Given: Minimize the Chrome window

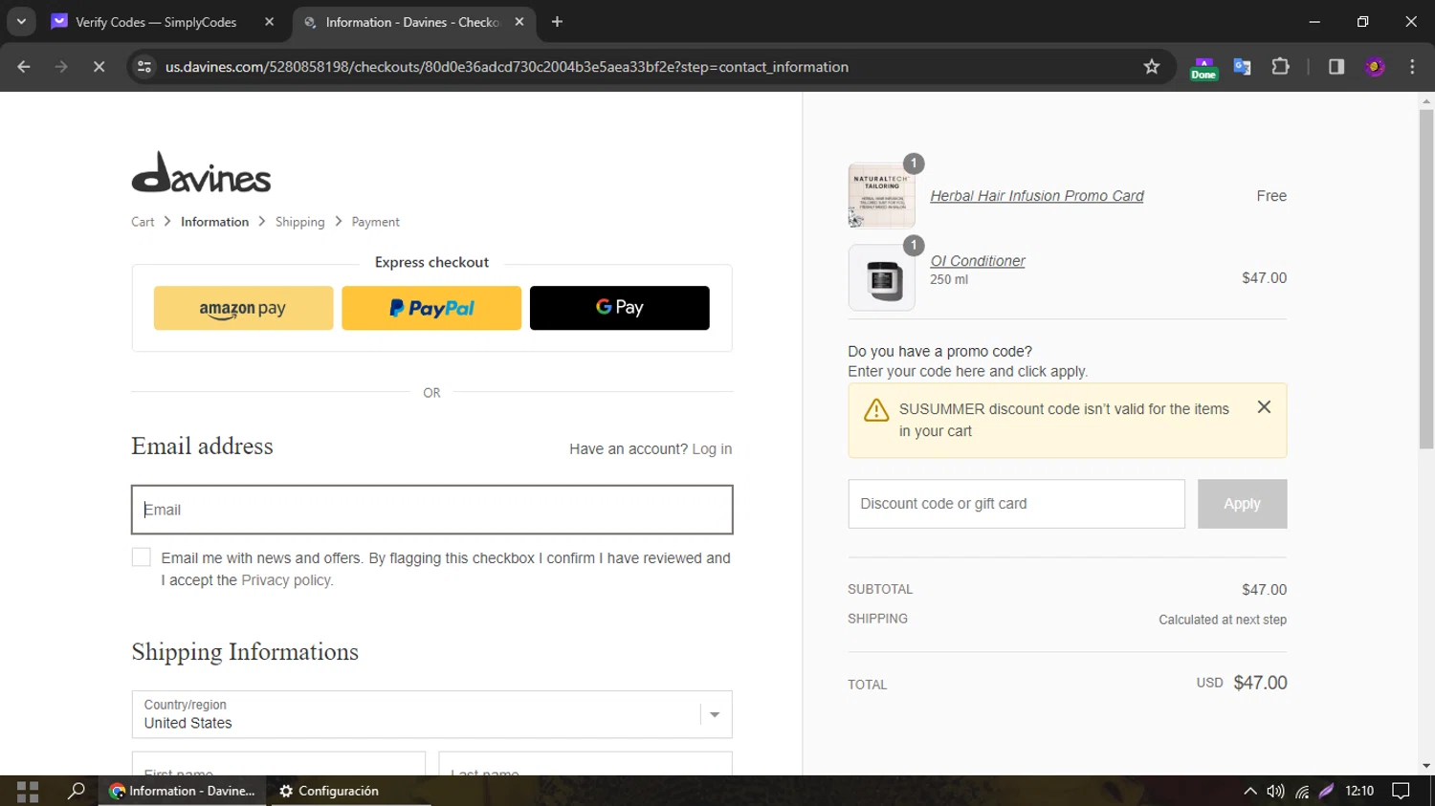Looking at the screenshot, I should tap(1314, 22).
